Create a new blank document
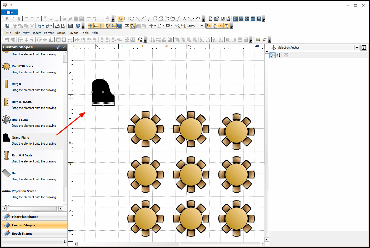The width and height of the screenshot is (370, 248). tap(211, 19)
